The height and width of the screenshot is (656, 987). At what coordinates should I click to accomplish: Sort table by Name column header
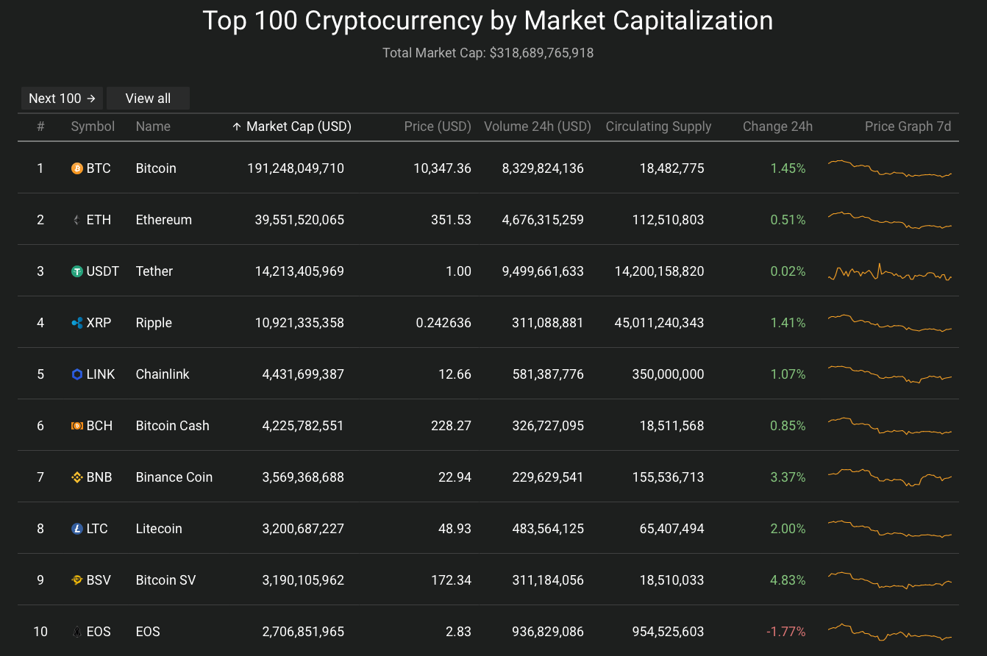pos(153,126)
